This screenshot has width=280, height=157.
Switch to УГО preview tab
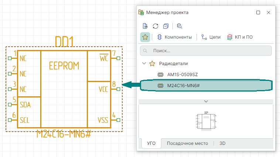(x=151, y=143)
